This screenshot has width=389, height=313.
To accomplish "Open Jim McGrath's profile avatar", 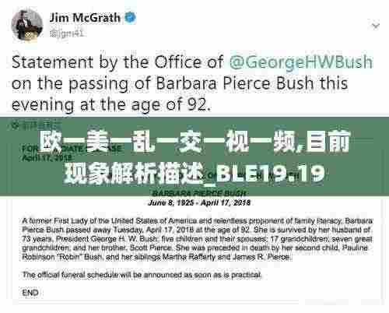I will click(27, 25).
